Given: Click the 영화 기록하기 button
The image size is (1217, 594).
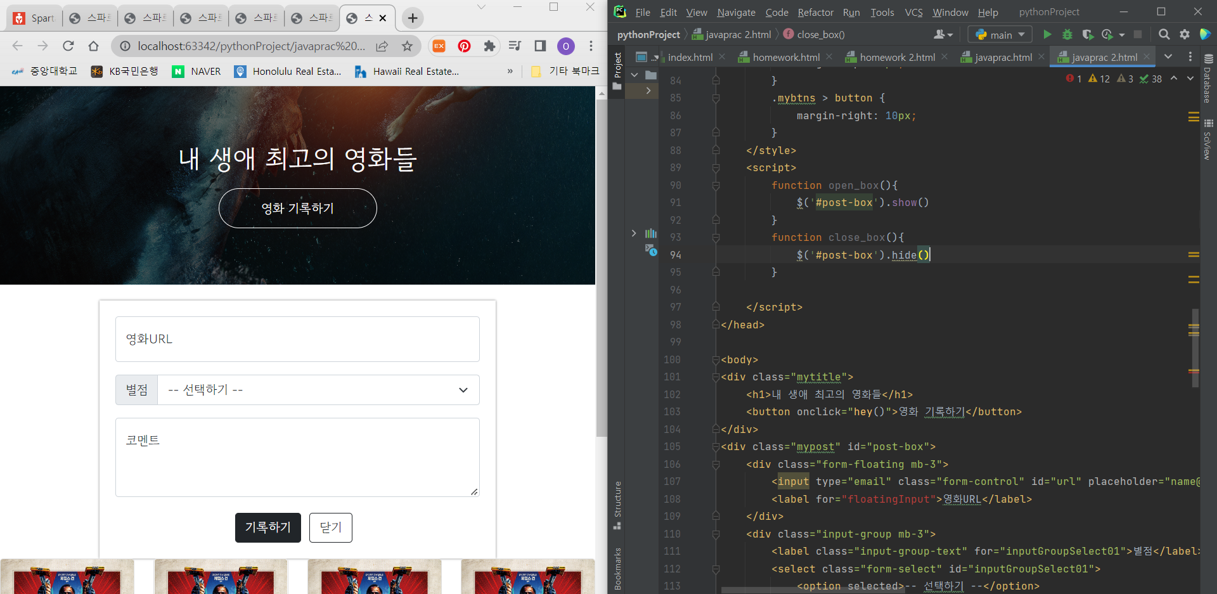Looking at the screenshot, I should coord(298,208).
